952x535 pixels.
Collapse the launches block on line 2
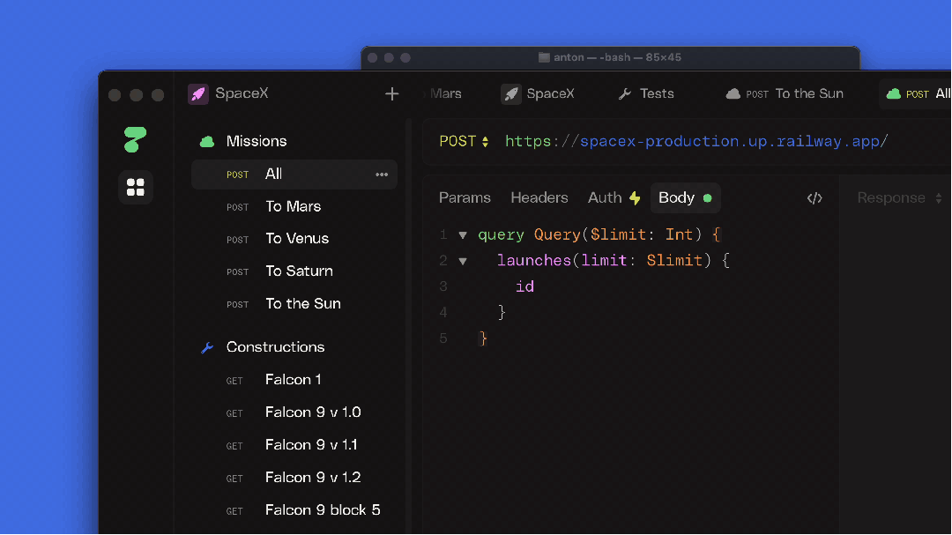click(x=463, y=261)
